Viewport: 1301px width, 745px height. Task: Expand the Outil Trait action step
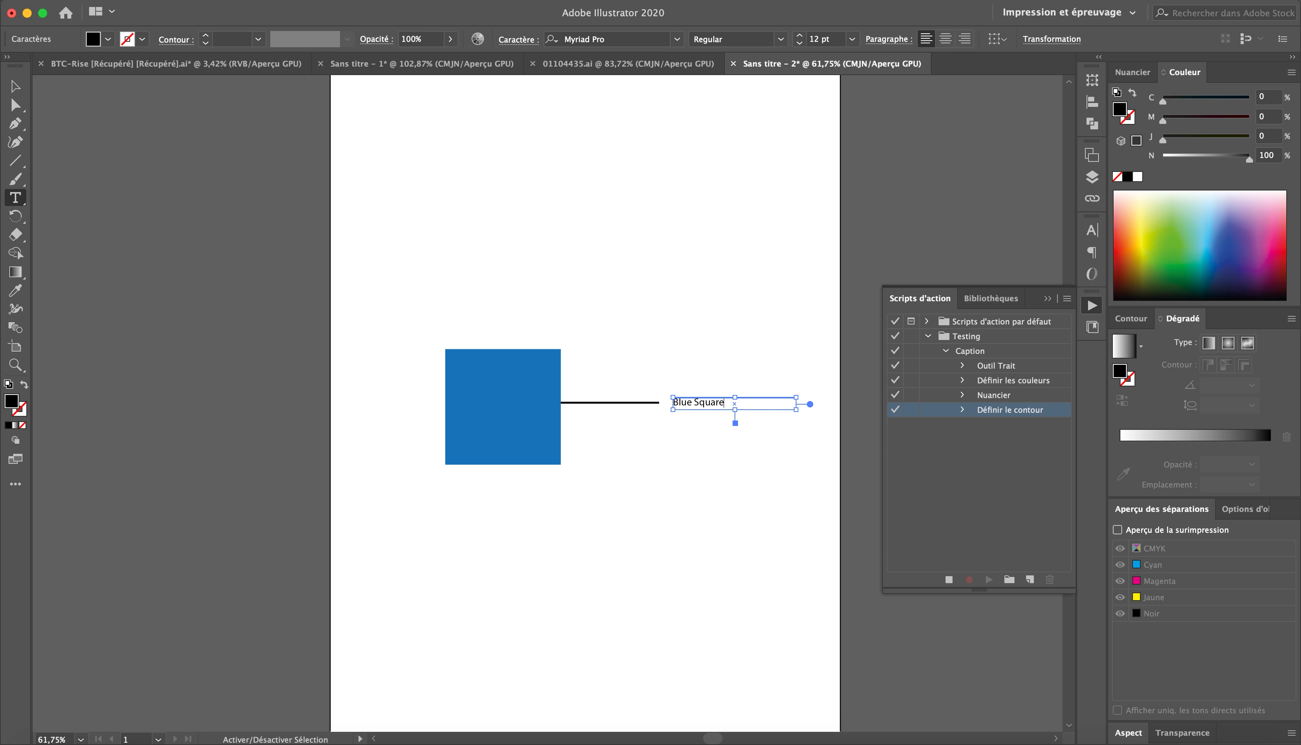coord(962,366)
